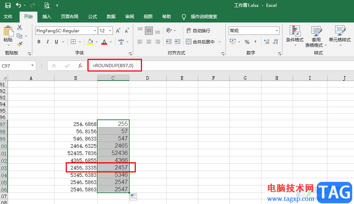Decrease the indent
The height and width of the screenshot is (204, 354).
point(168,42)
